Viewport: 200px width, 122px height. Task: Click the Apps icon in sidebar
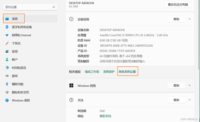click(7, 51)
